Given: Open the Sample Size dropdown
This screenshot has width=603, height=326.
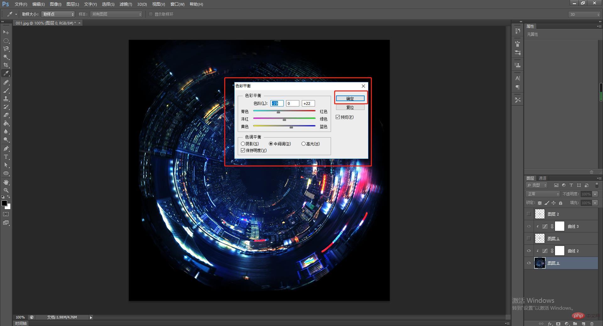Looking at the screenshot, I should click(58, 14).
